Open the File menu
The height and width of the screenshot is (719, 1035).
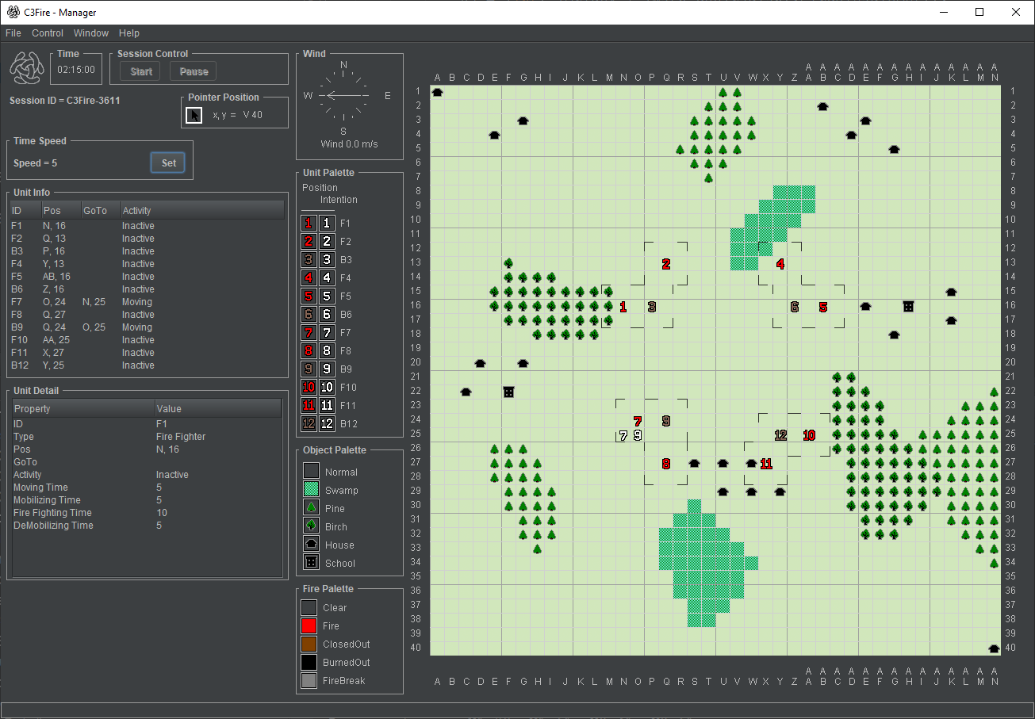[x=13, y=33]
